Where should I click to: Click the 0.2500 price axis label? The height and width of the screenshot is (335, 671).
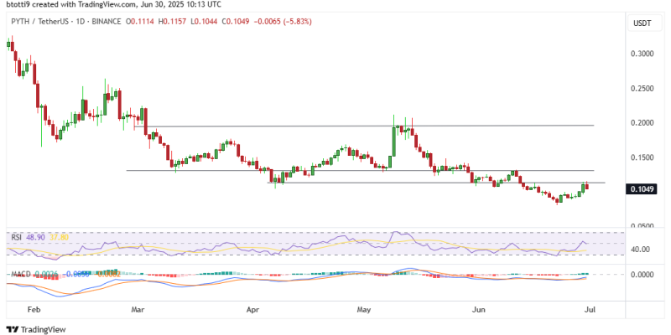coord(642,89)
